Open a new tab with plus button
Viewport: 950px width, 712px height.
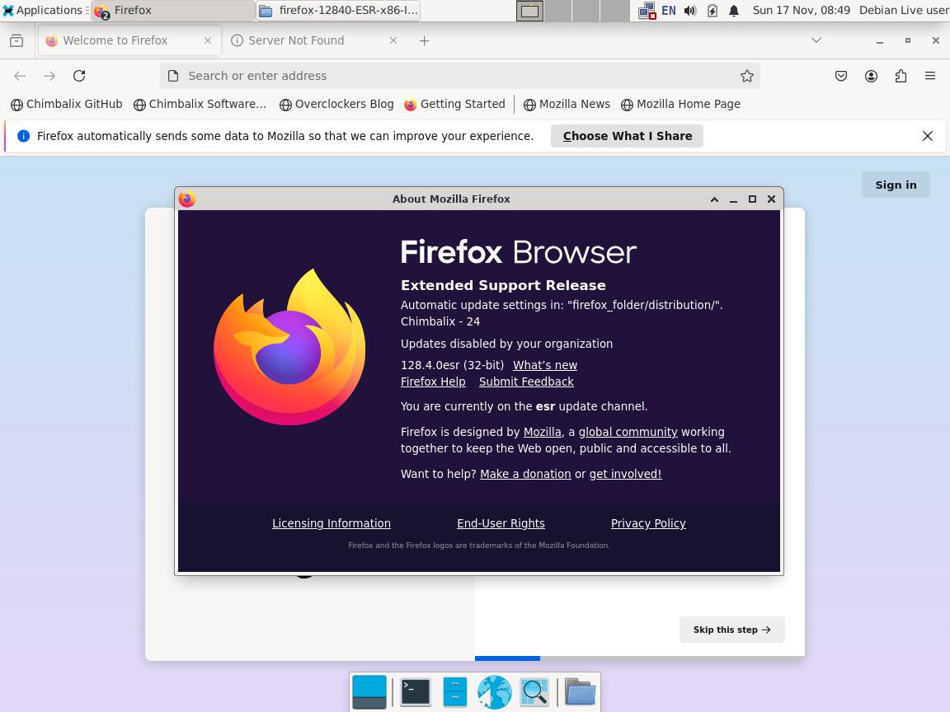[x=424, y=40]
